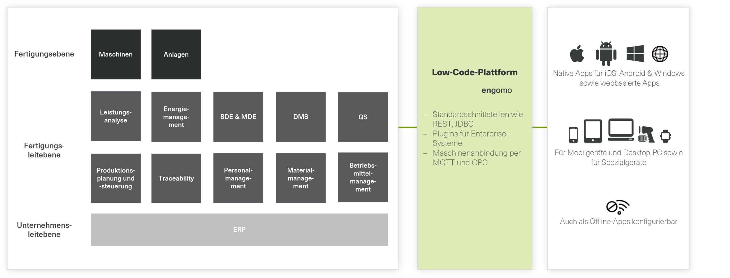Click the Android robot icon
The width and height of the screenshot is (730, 278).
point(606,54)
